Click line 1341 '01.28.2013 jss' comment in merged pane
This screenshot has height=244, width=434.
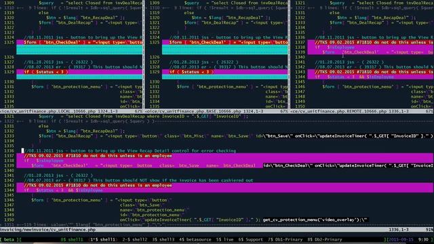coord(58,176)
